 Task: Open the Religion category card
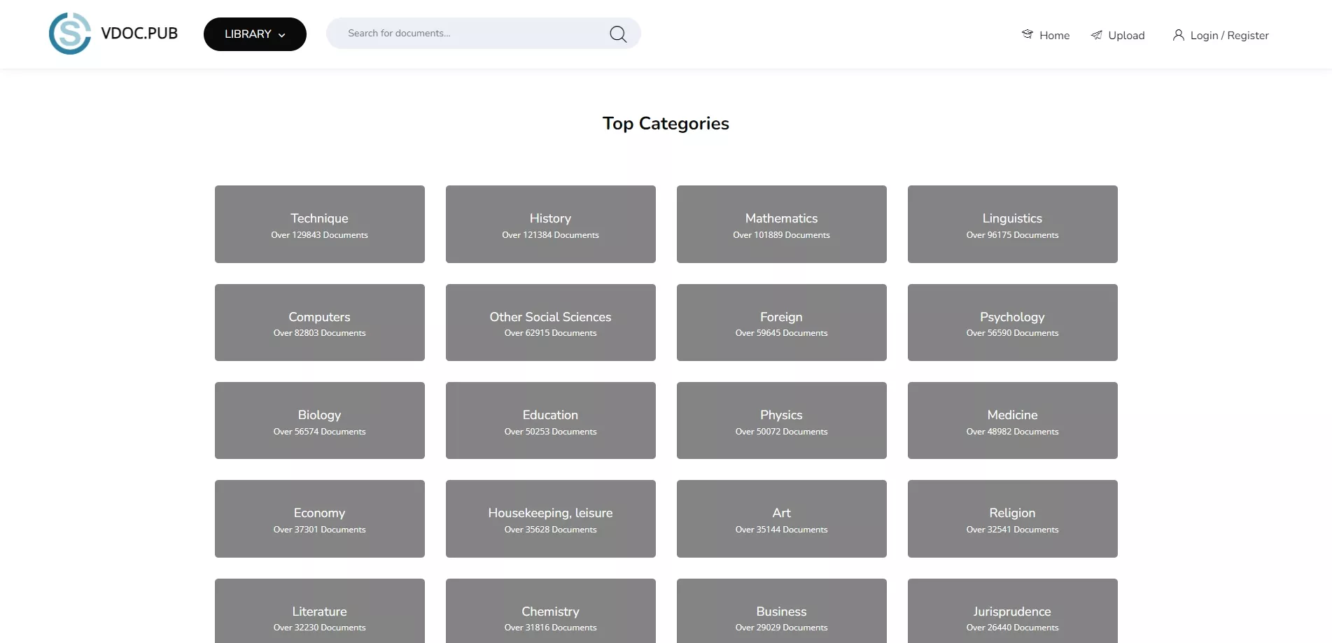pyautogui.click(x=1013, y=518)
